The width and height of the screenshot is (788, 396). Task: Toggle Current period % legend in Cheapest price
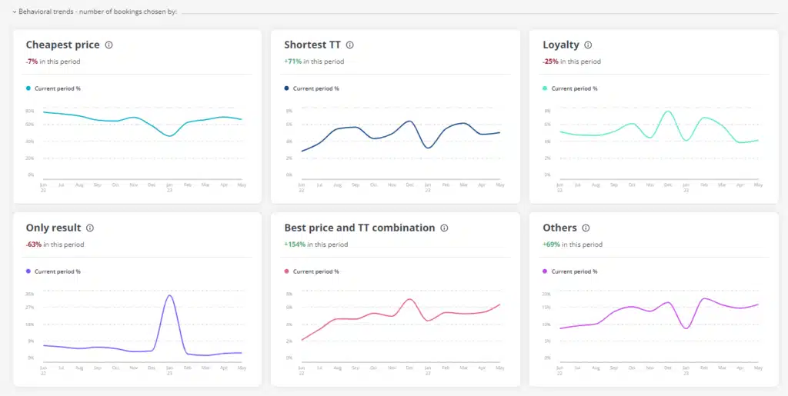click(x=57, y=88)
